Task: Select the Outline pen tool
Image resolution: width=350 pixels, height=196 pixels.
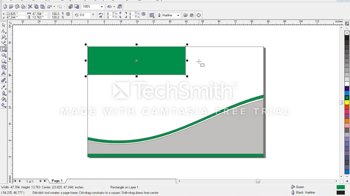Action: [4, 93]
